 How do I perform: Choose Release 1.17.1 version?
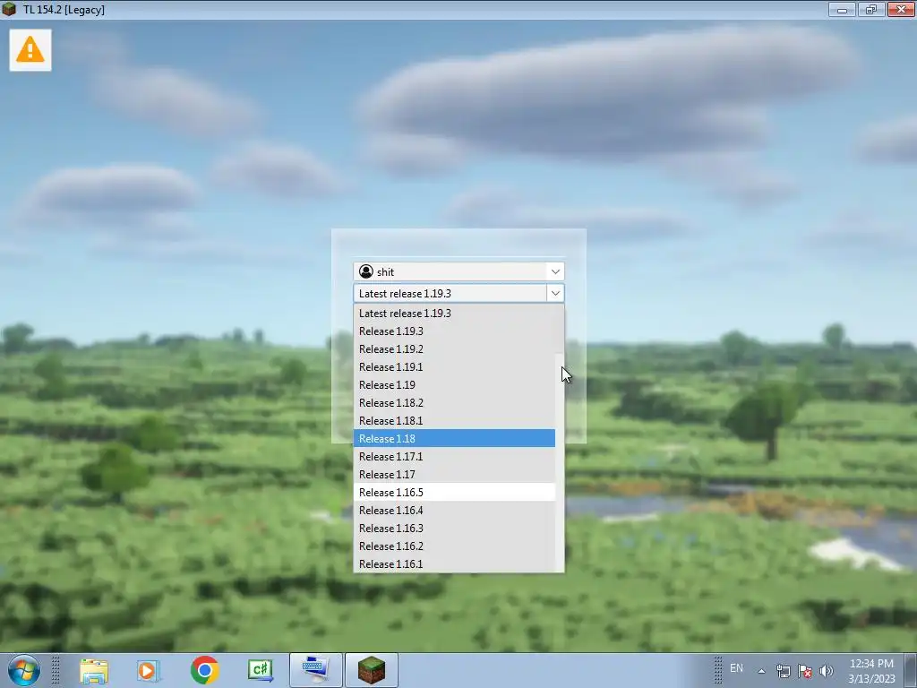tap(454, 456)
